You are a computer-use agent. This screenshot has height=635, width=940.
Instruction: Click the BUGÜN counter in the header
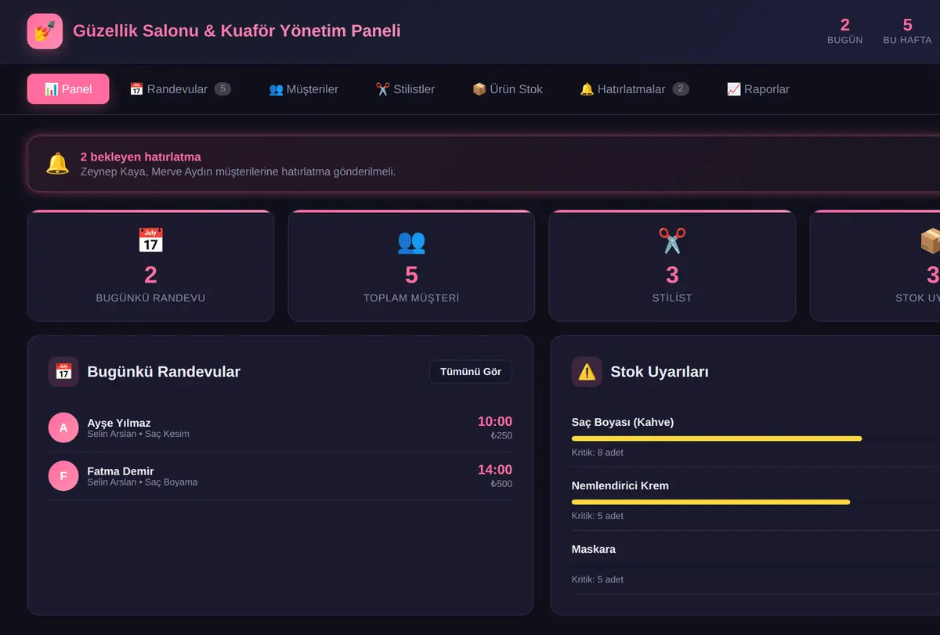(x=844, y=31)
